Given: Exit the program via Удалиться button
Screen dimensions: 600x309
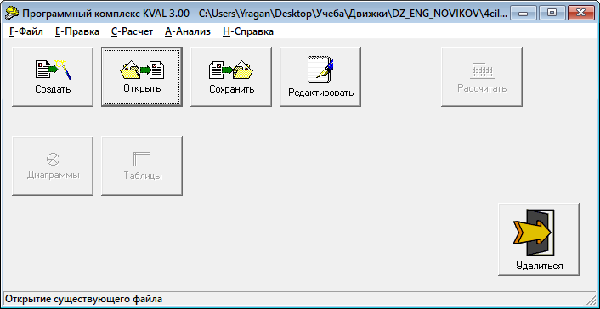Looking at the screenshot, I should [539, 239].
